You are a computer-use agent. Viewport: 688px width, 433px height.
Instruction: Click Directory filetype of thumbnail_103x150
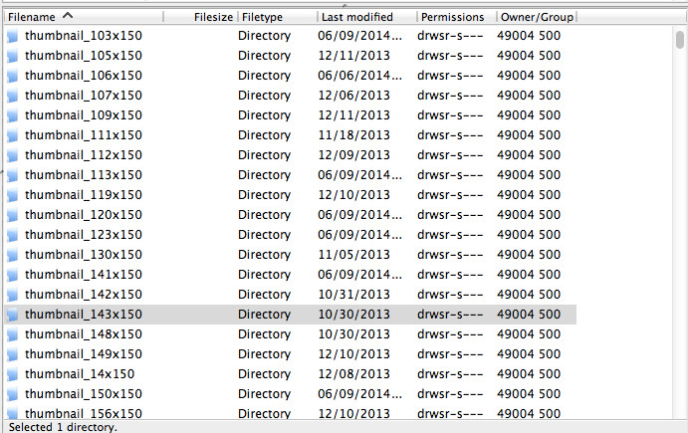pyautogui.click(x=264, y=36)
